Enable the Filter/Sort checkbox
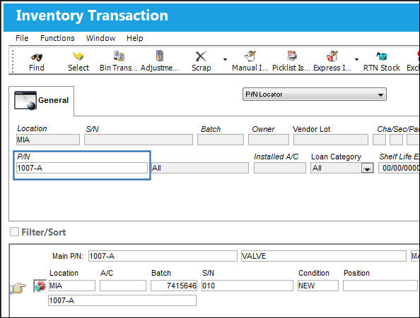The width and height of the screenshot is (420, 318). click(14, 232)
